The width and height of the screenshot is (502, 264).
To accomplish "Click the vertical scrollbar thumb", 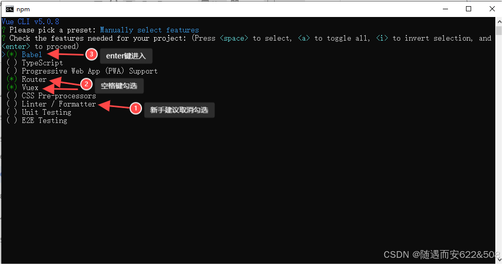I will 499,31.
